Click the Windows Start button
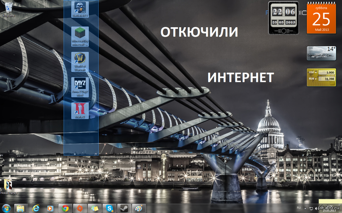342x213 pixels. click(x=6, y=208)
